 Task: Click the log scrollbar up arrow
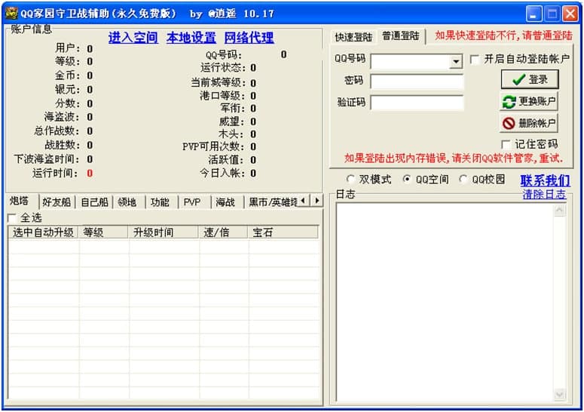tap(559, 211)
